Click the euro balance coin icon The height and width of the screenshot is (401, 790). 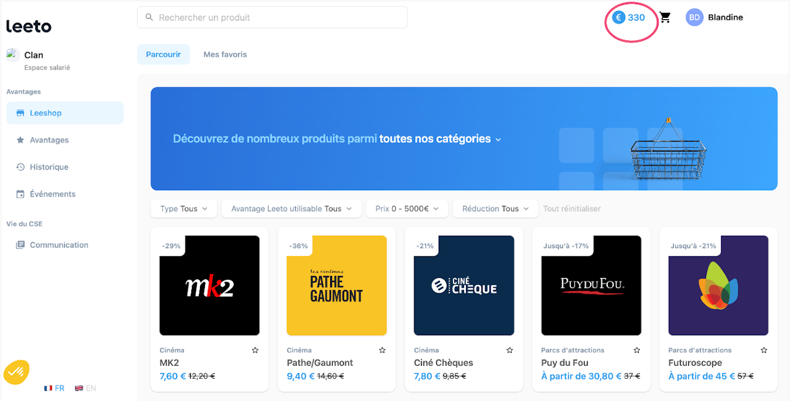[x=618, y=17]
